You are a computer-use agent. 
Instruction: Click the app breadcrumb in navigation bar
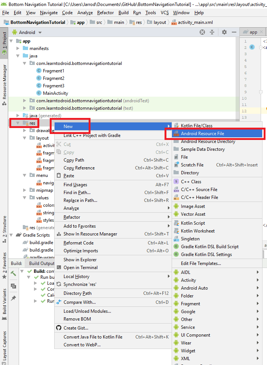click(x=80, y=22)
